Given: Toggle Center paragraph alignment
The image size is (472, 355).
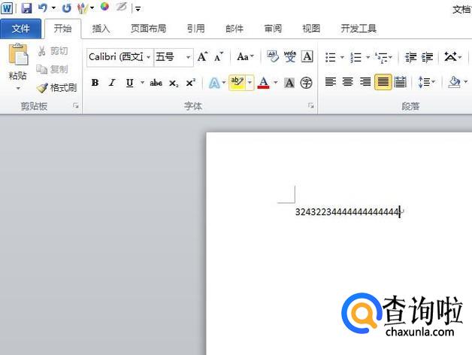Looking at the screenshot, I should click(348, 82).
